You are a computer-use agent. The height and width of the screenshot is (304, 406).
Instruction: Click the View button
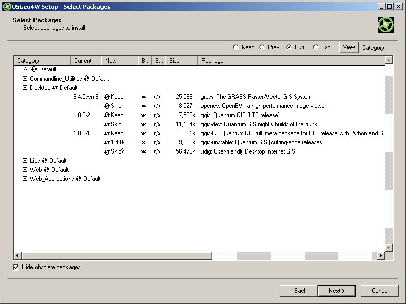(x=349, y=47)
